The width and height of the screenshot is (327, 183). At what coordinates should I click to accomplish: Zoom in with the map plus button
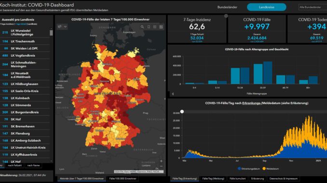[161, 161]
